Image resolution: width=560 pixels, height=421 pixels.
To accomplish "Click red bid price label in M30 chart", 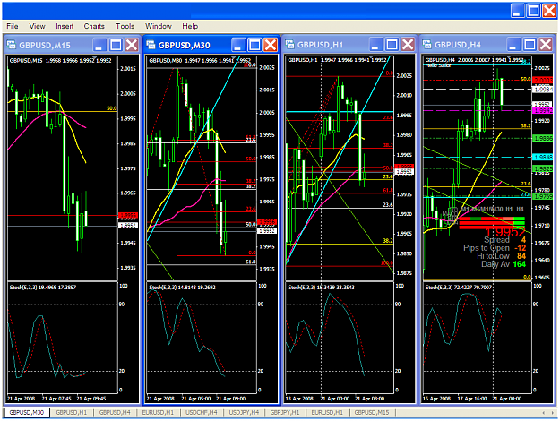I will [267, 222].
